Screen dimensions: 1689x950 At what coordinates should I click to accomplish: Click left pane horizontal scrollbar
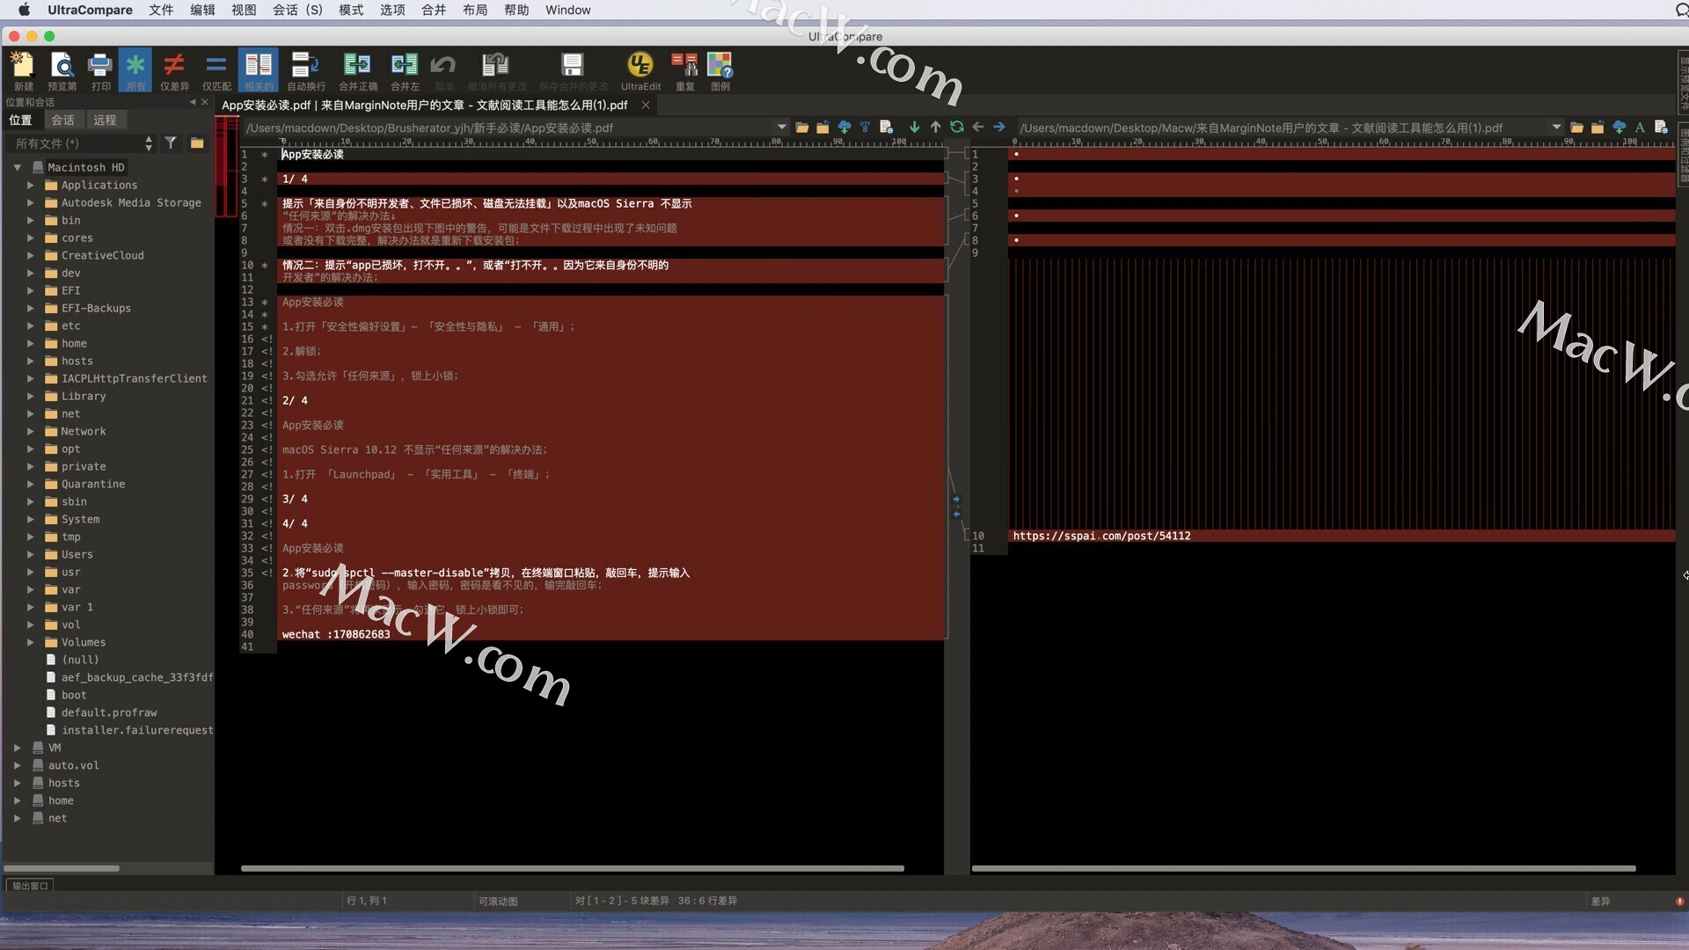(x=573, y=868)
